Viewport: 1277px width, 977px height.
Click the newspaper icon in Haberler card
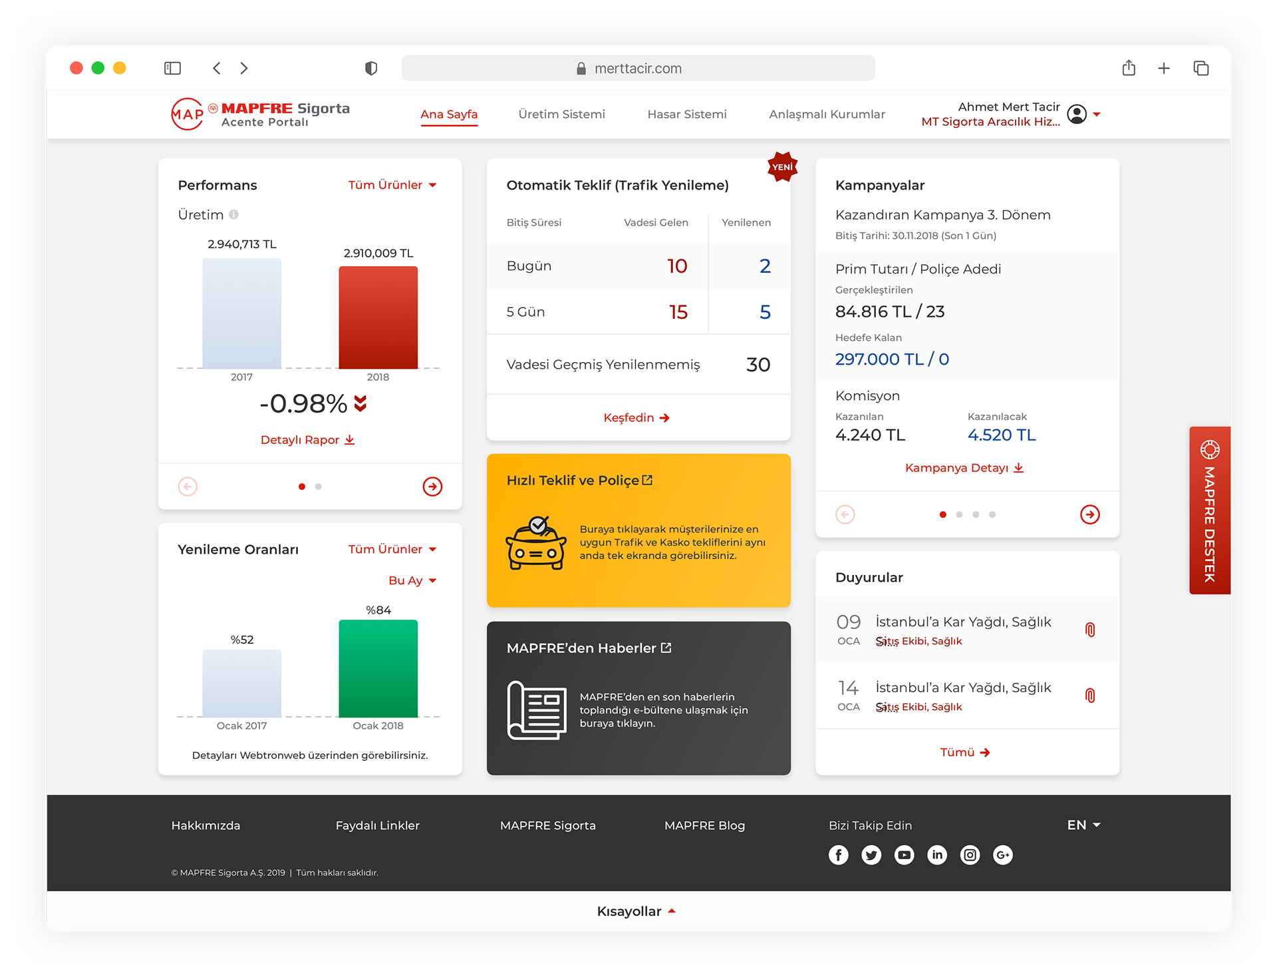(536, 710)
